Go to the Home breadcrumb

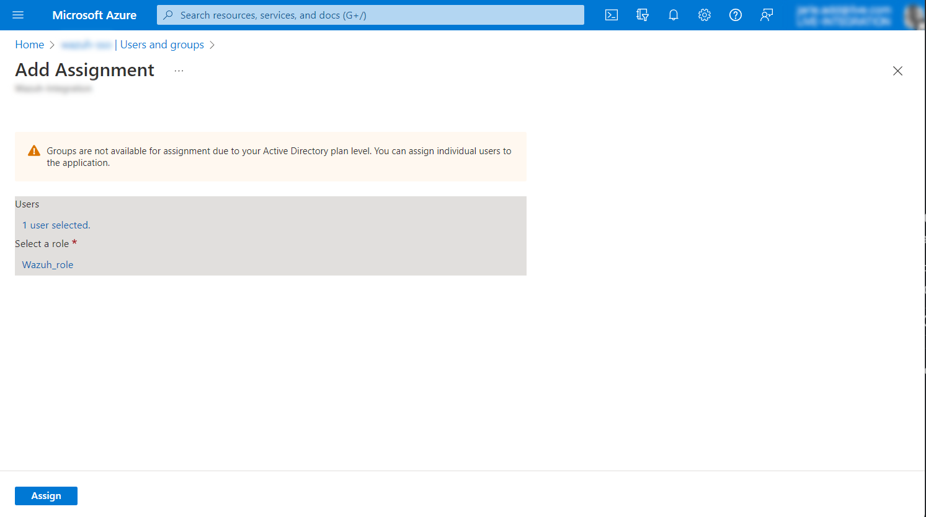pyautogui.click(x=30, y=45)
